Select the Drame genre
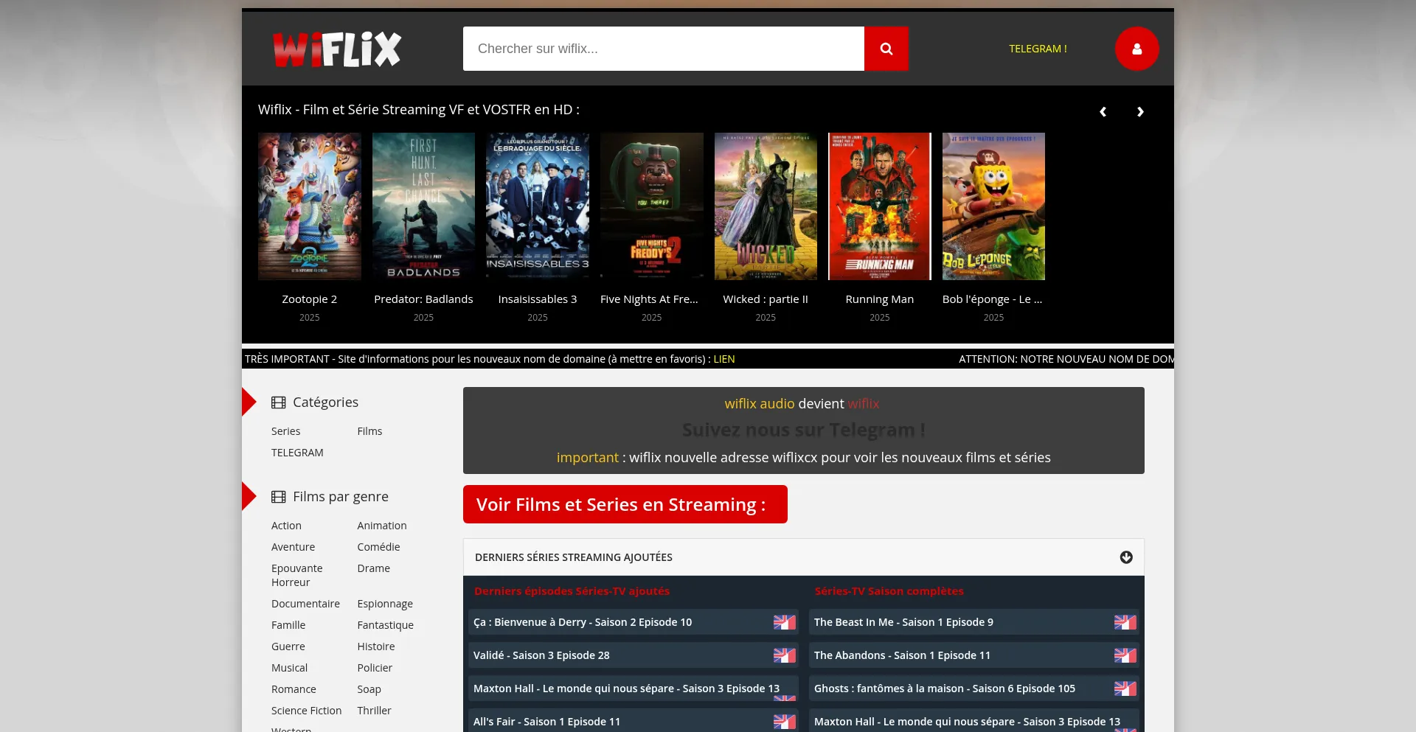The height and width of the screenshot is (732, 1416). pos(374,568)
